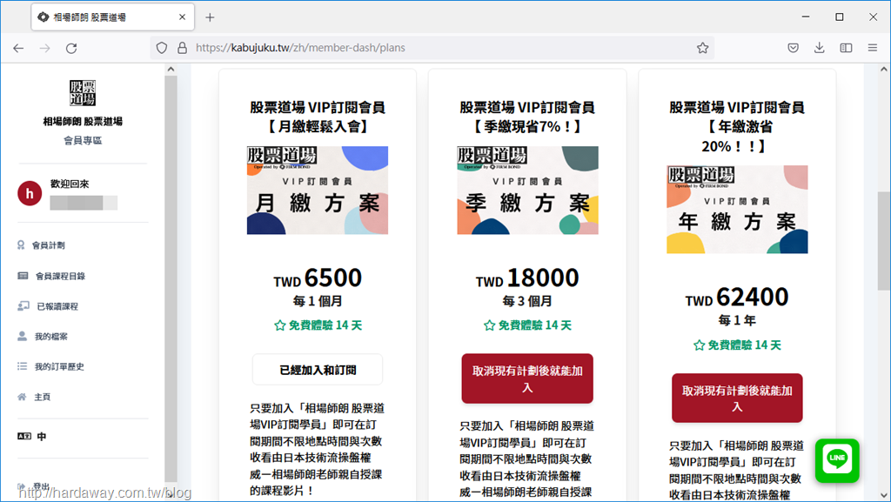This screenshot has height=502, width=891.
Task: Toggle the browser sidebar icon
Action: click(x=846, y=48)
